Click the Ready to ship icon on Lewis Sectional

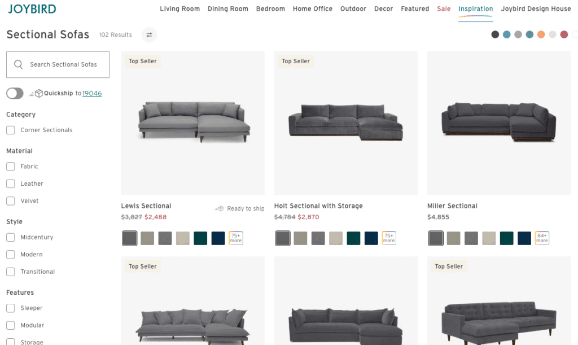(220, 208)
